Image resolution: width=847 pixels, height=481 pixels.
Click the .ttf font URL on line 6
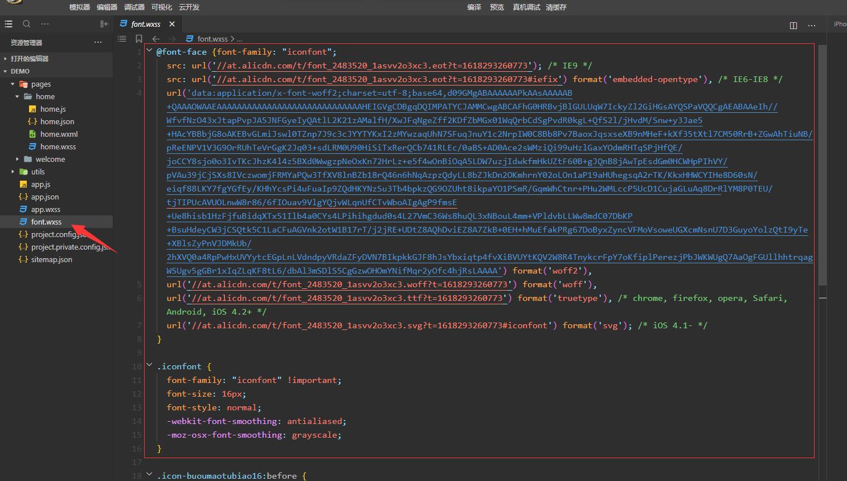[347, 298]
